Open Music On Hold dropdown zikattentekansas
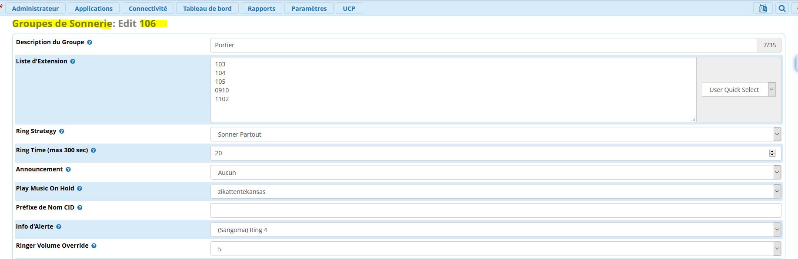 coord(496,192)
